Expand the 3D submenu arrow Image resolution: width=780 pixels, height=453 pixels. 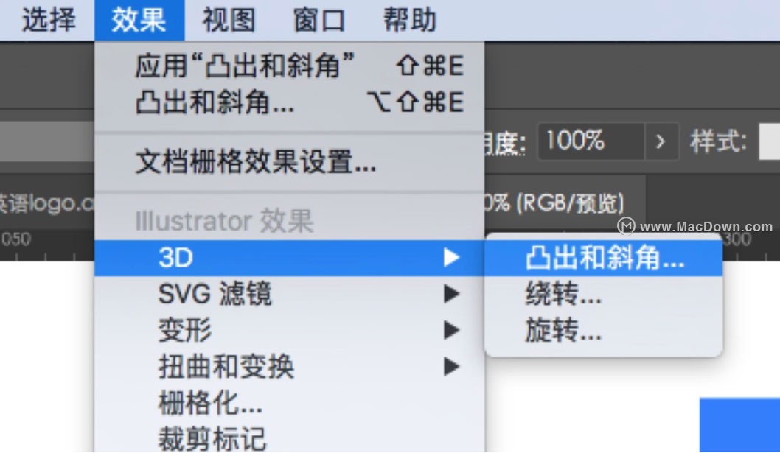coord(451,258)
